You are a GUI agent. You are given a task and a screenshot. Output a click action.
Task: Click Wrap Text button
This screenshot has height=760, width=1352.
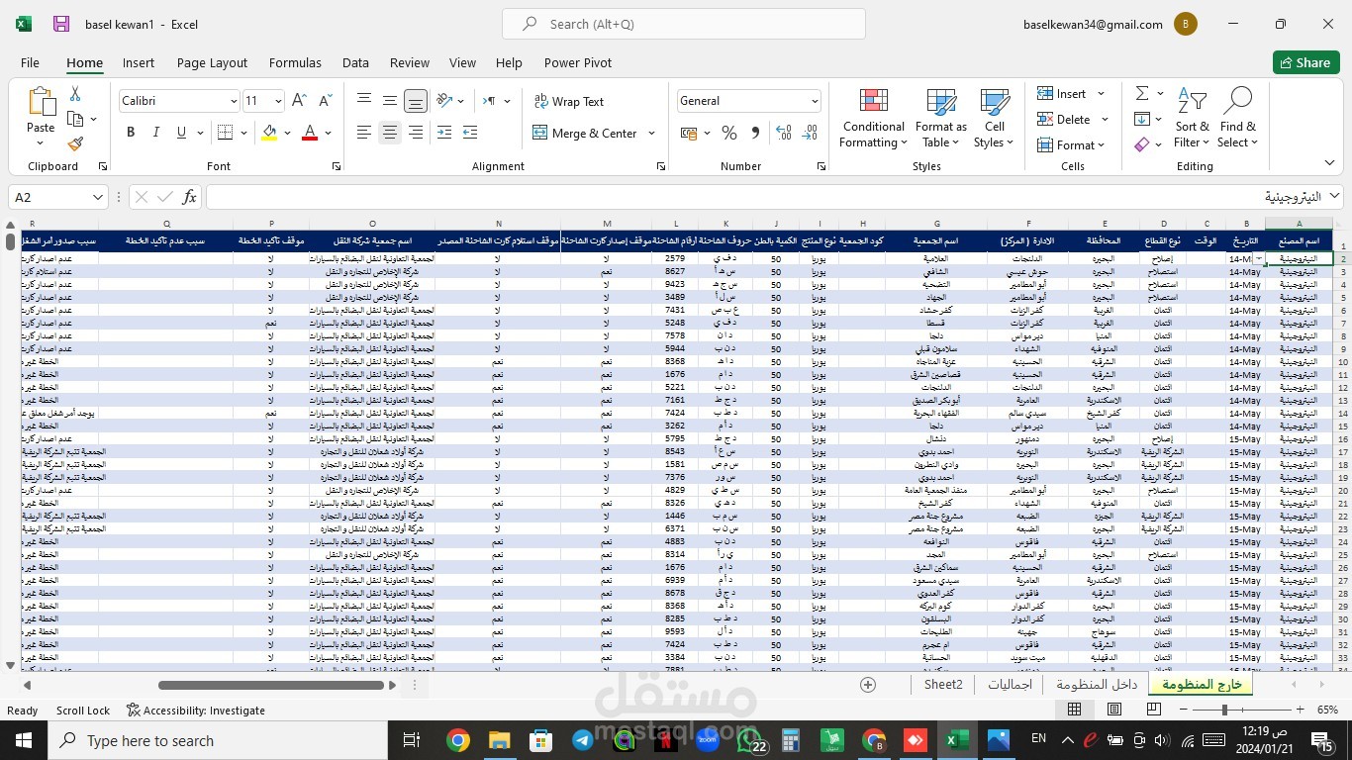tap(569, 101)
